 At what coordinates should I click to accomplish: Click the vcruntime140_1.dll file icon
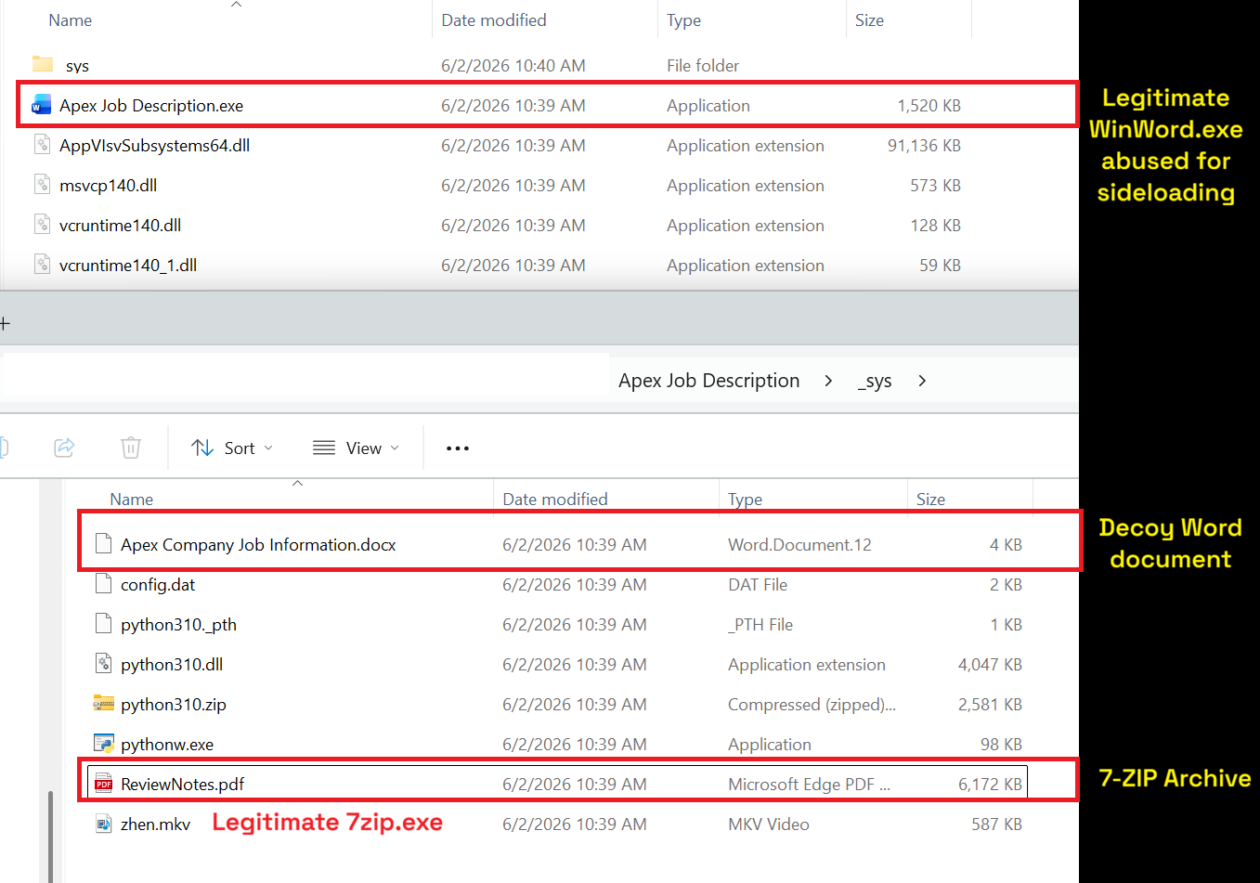[42, 265]
